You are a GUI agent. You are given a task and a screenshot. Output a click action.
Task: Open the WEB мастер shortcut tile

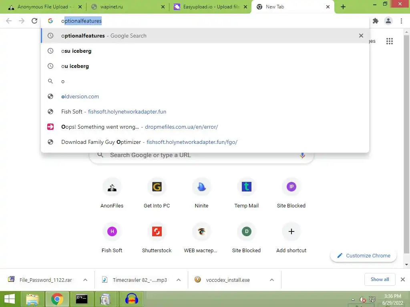pyautogui.click(x=202, y=238)
